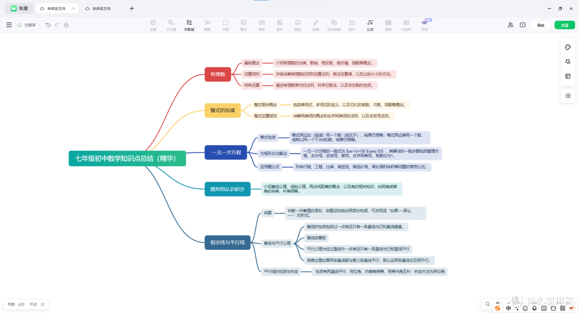Open the Sogou shirt skin settings

click(553, 309)
